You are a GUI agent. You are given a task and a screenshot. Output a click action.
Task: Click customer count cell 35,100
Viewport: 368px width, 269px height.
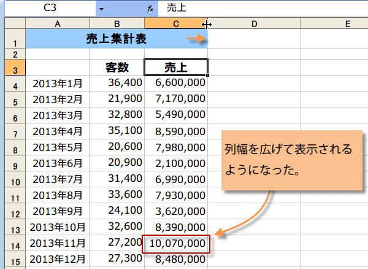coord(117,131)
